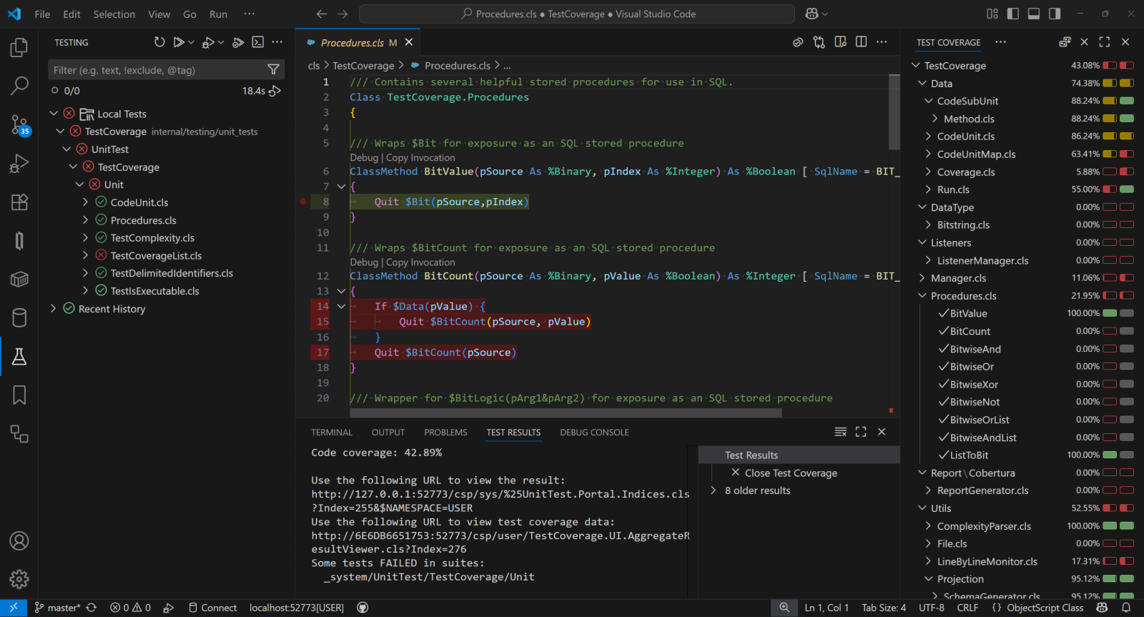The height and width of the screenshot is (617, 1144).
Task: Click the split editor right icon
Action: click(x=861, y=42)
